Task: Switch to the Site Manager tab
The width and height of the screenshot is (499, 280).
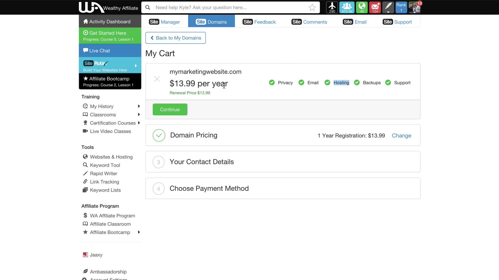Action: pyautogui.click(x=164, y=22)
